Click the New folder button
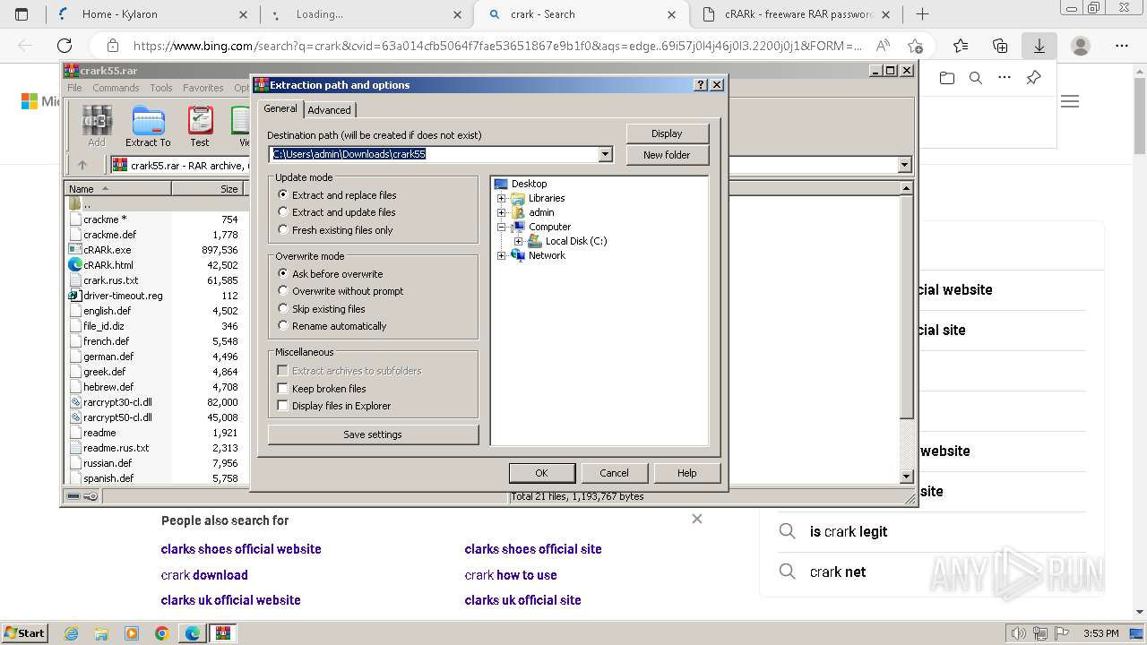This screenshot has height=645, width=1147. (667, 155)
